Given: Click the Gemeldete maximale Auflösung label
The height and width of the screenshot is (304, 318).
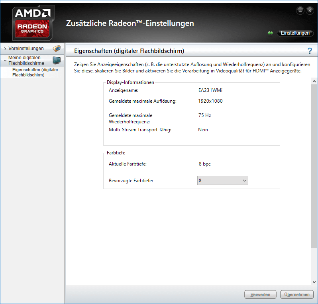Looking at the screenshot, I should point(142,101).
